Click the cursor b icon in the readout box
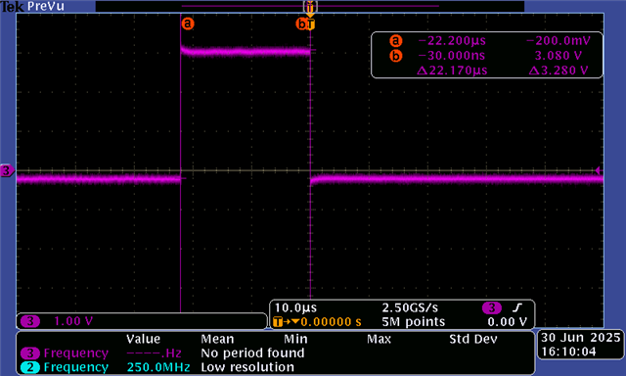Image resolution: width=626 pixels, height=376 pixels. point(395,56)
